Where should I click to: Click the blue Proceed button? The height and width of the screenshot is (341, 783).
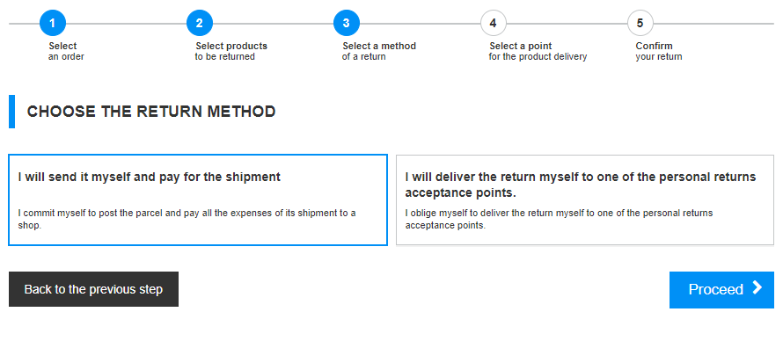(x=721, y=290)
